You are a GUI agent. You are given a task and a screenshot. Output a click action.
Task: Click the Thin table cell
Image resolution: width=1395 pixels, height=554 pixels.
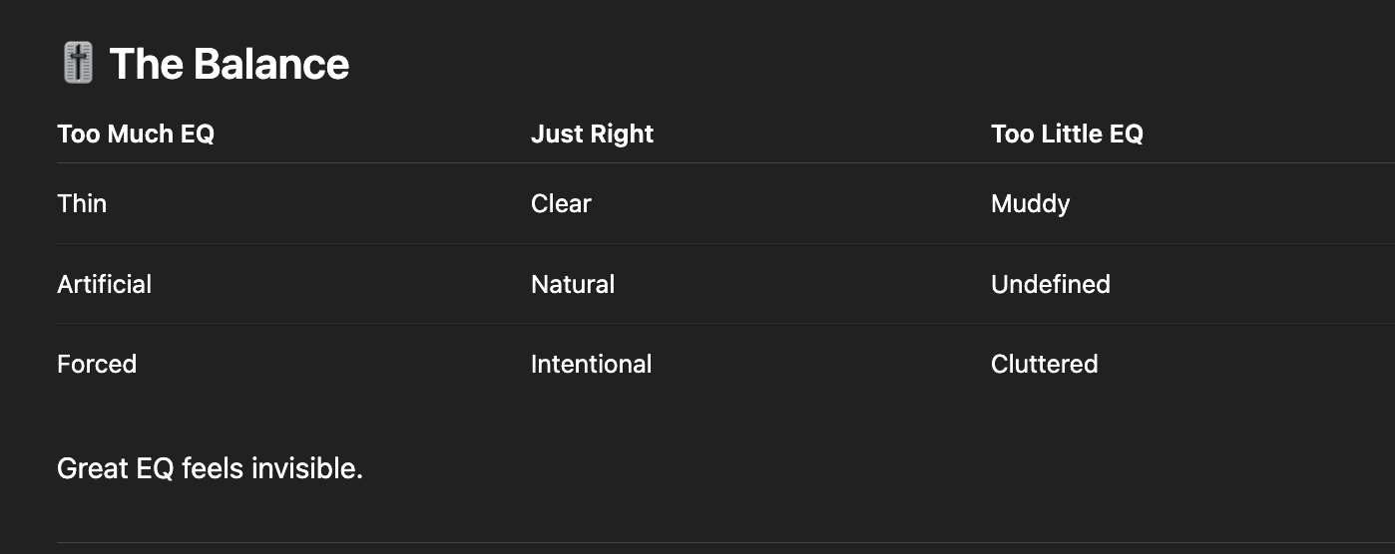click(82, 203)
